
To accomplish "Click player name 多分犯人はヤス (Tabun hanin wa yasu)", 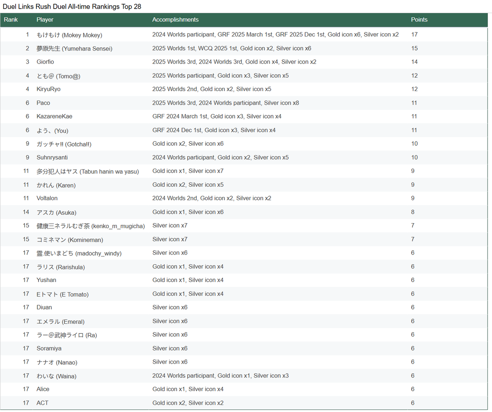I will [88, 171].
